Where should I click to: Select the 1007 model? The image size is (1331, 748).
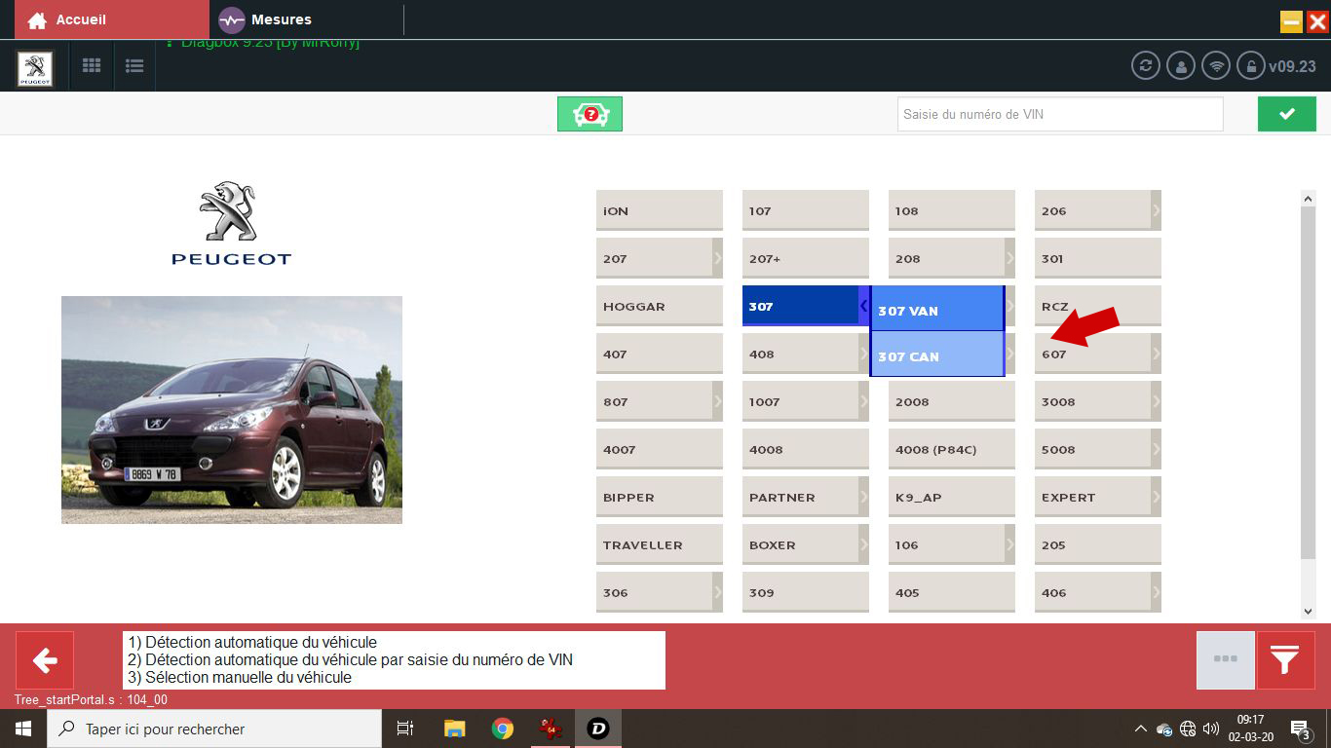coord(800,401)
